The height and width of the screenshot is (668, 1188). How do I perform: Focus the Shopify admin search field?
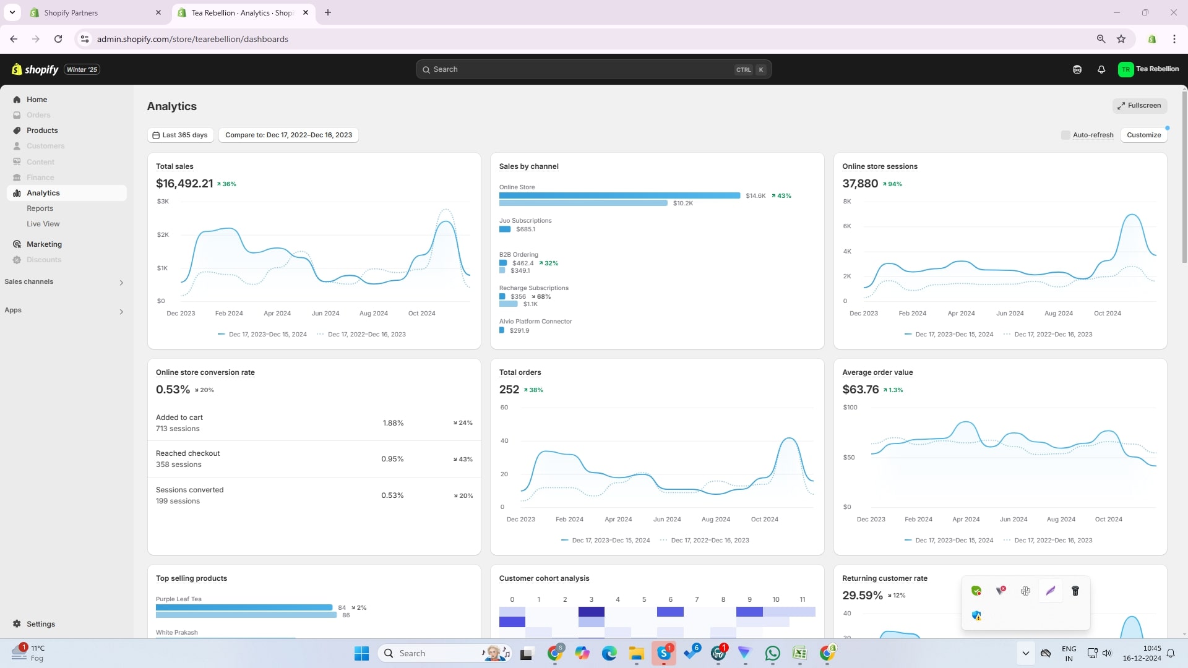tap(582, 69)
